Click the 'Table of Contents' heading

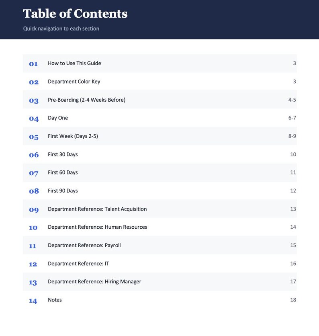[75, 14]
